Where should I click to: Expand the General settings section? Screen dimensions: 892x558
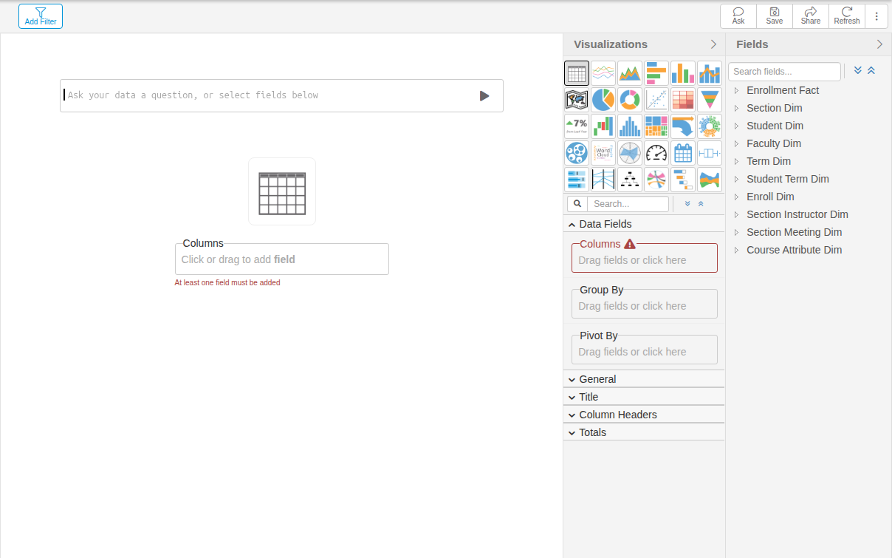click(644, 379)
